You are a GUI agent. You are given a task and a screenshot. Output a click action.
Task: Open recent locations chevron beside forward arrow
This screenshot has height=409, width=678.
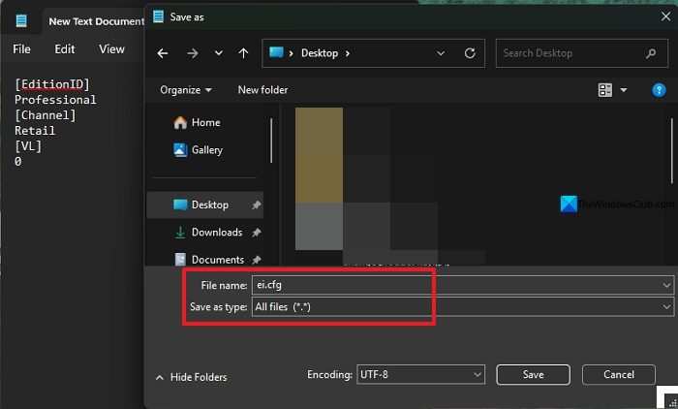pyautogui.click(x=219, y=53)
